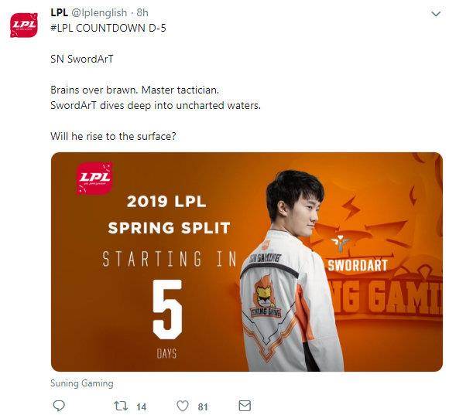Screen dimensions: 449x415
Task: View the SwordArT countdown image
Action: [247, 262]
